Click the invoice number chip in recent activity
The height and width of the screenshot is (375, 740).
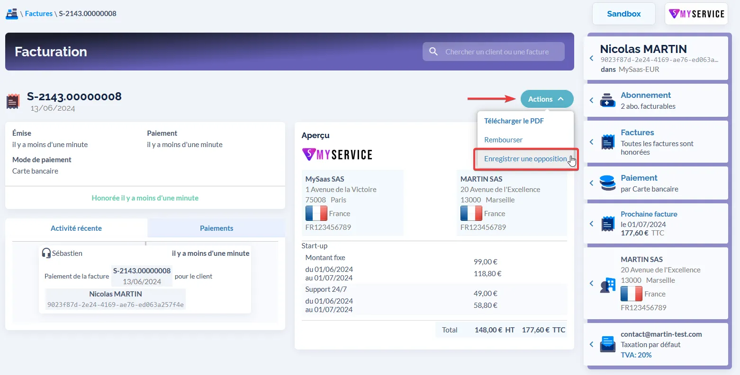142,276
